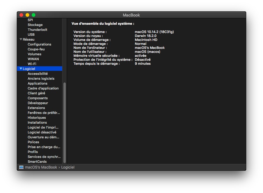This screenshot has width=263, height=193.
Task: Click Temps depuis le démarrage label
Action: [96, 64]
